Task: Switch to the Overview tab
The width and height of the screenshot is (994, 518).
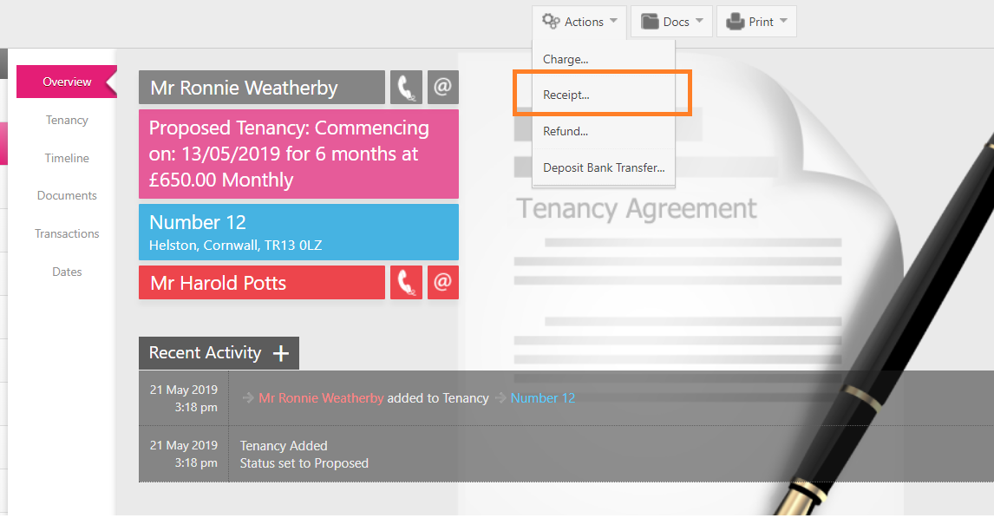Action: coord(67,82)
